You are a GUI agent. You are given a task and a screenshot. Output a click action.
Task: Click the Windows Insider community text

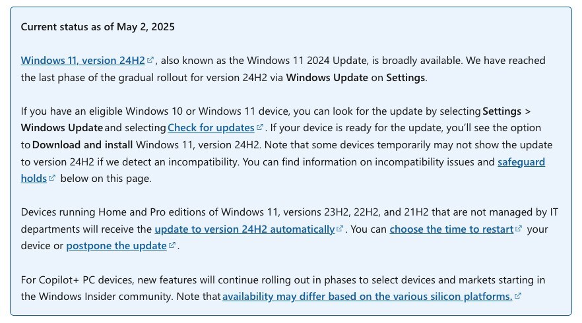pyautogui.click(x=106, y=297)
